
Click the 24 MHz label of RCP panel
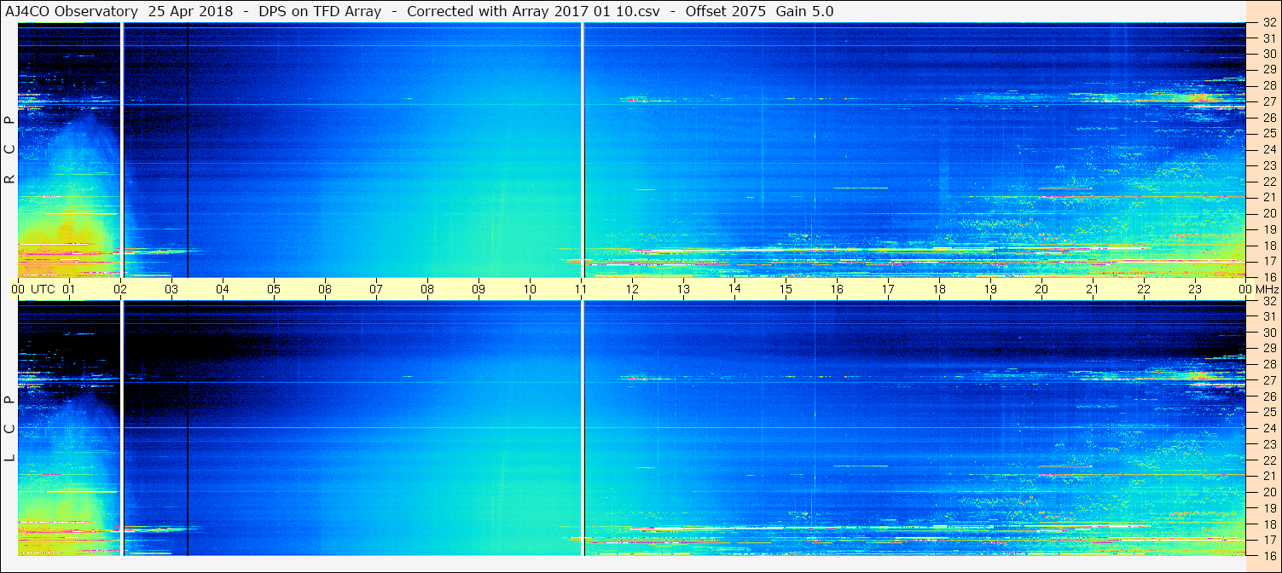(x=1268, y=149)
